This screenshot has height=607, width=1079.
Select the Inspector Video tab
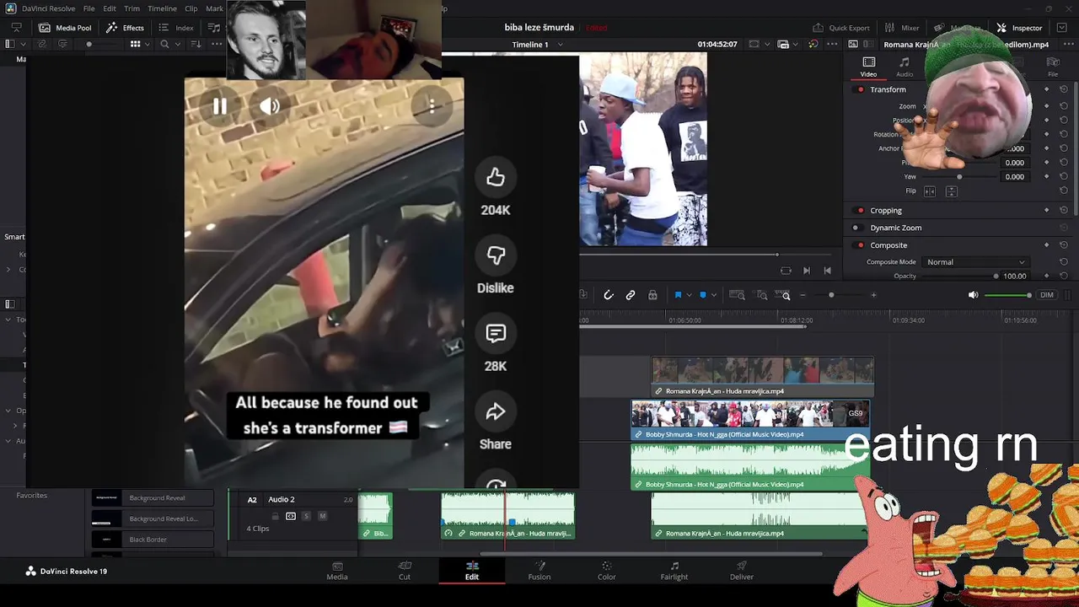point(868,67)
